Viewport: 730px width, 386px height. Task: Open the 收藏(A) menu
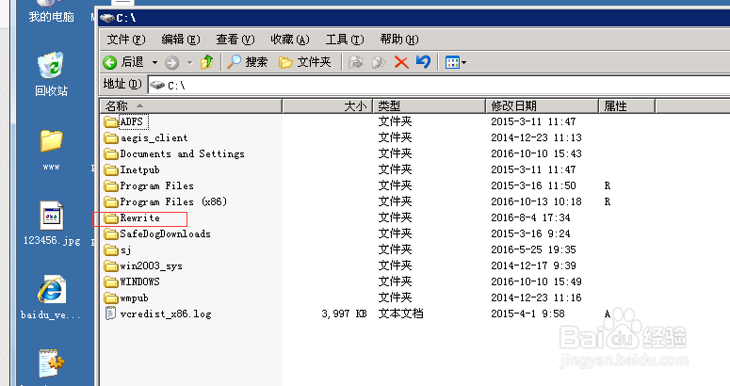(x=290, y=40)
